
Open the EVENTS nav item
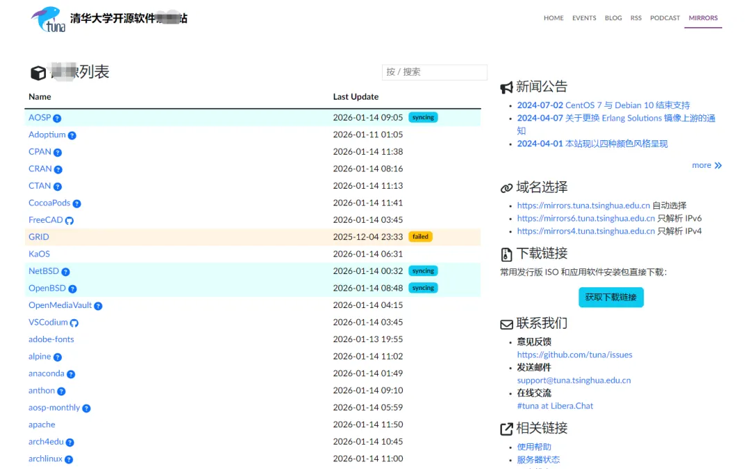tap(584, 18)
